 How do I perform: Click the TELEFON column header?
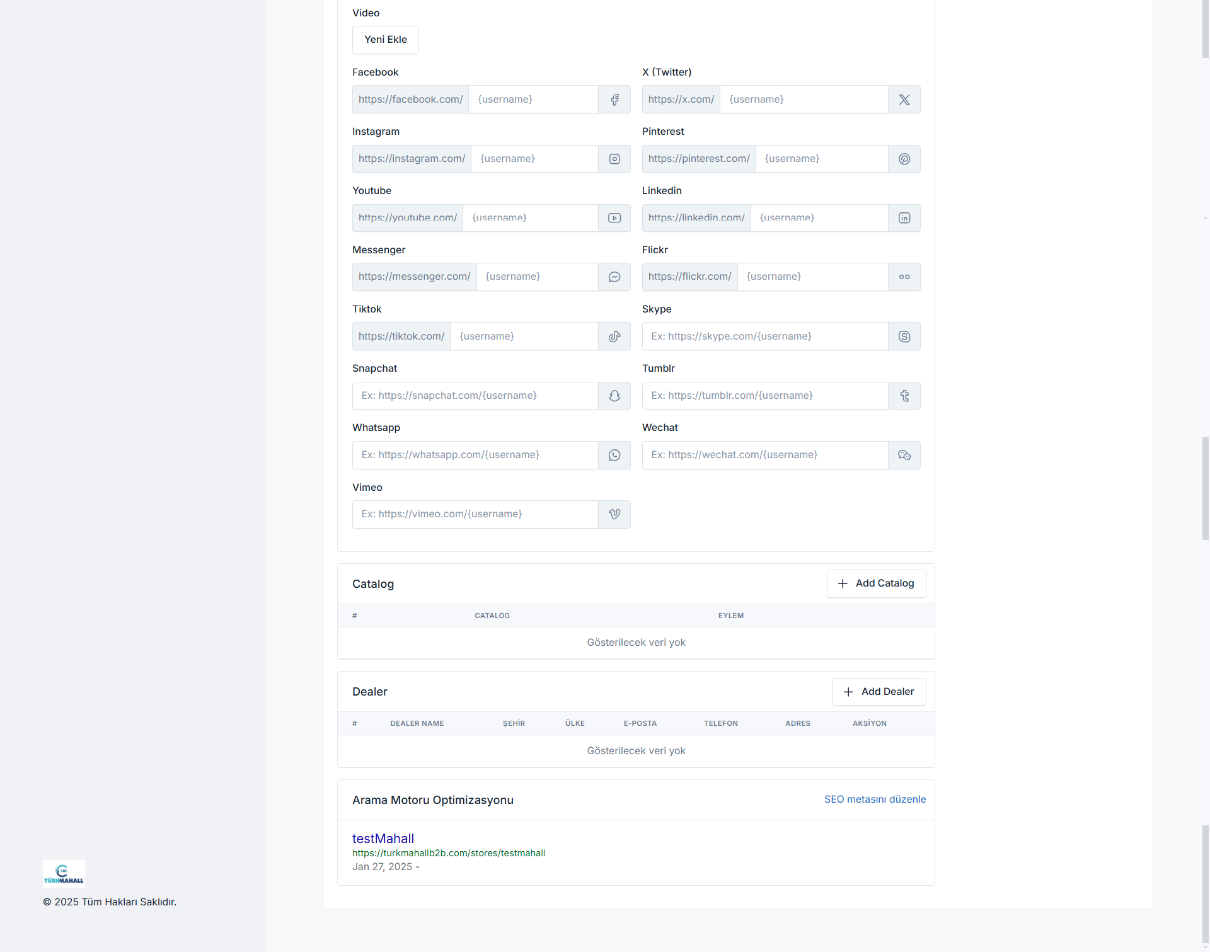[721, 723]
